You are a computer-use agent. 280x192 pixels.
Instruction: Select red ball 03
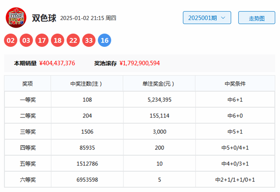pos(26,40)
